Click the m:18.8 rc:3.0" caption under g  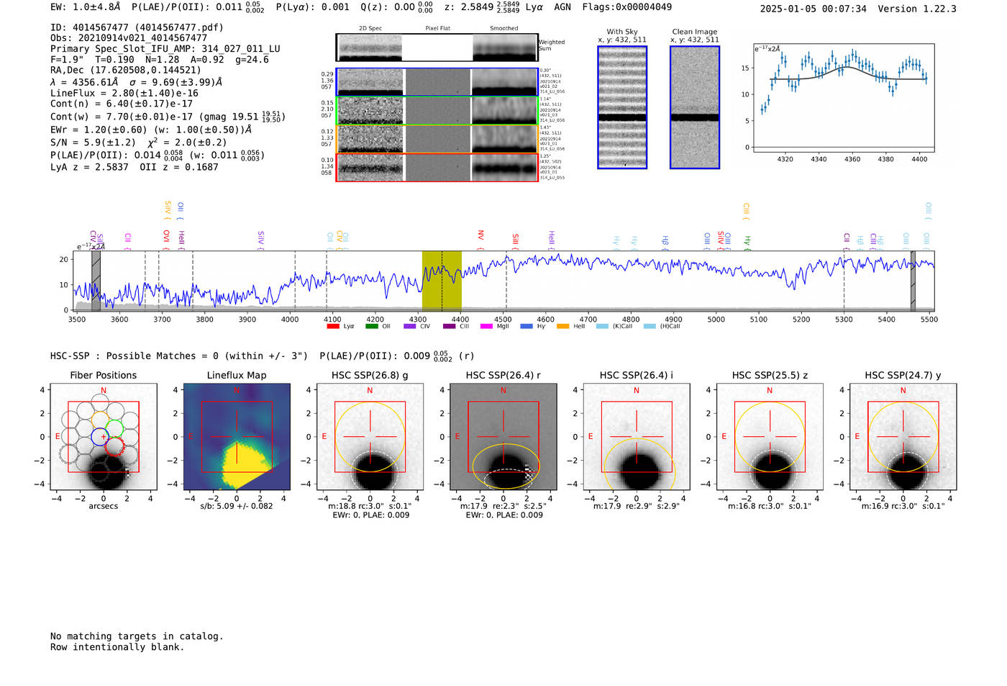point(370,506)
